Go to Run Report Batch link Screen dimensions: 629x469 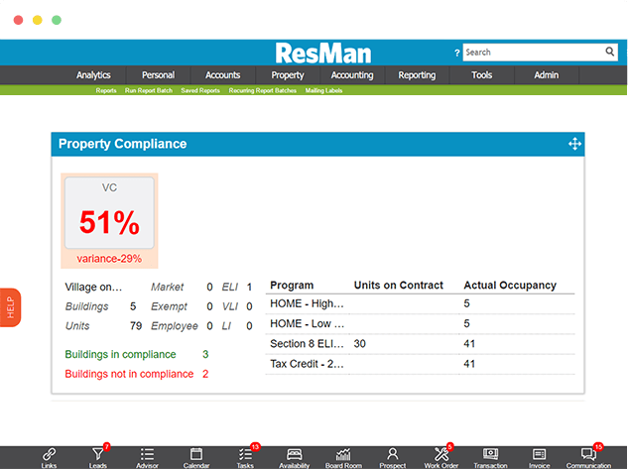pos(149,90)
